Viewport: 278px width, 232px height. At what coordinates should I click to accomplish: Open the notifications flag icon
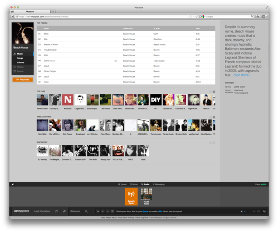(x=57, y=211)
